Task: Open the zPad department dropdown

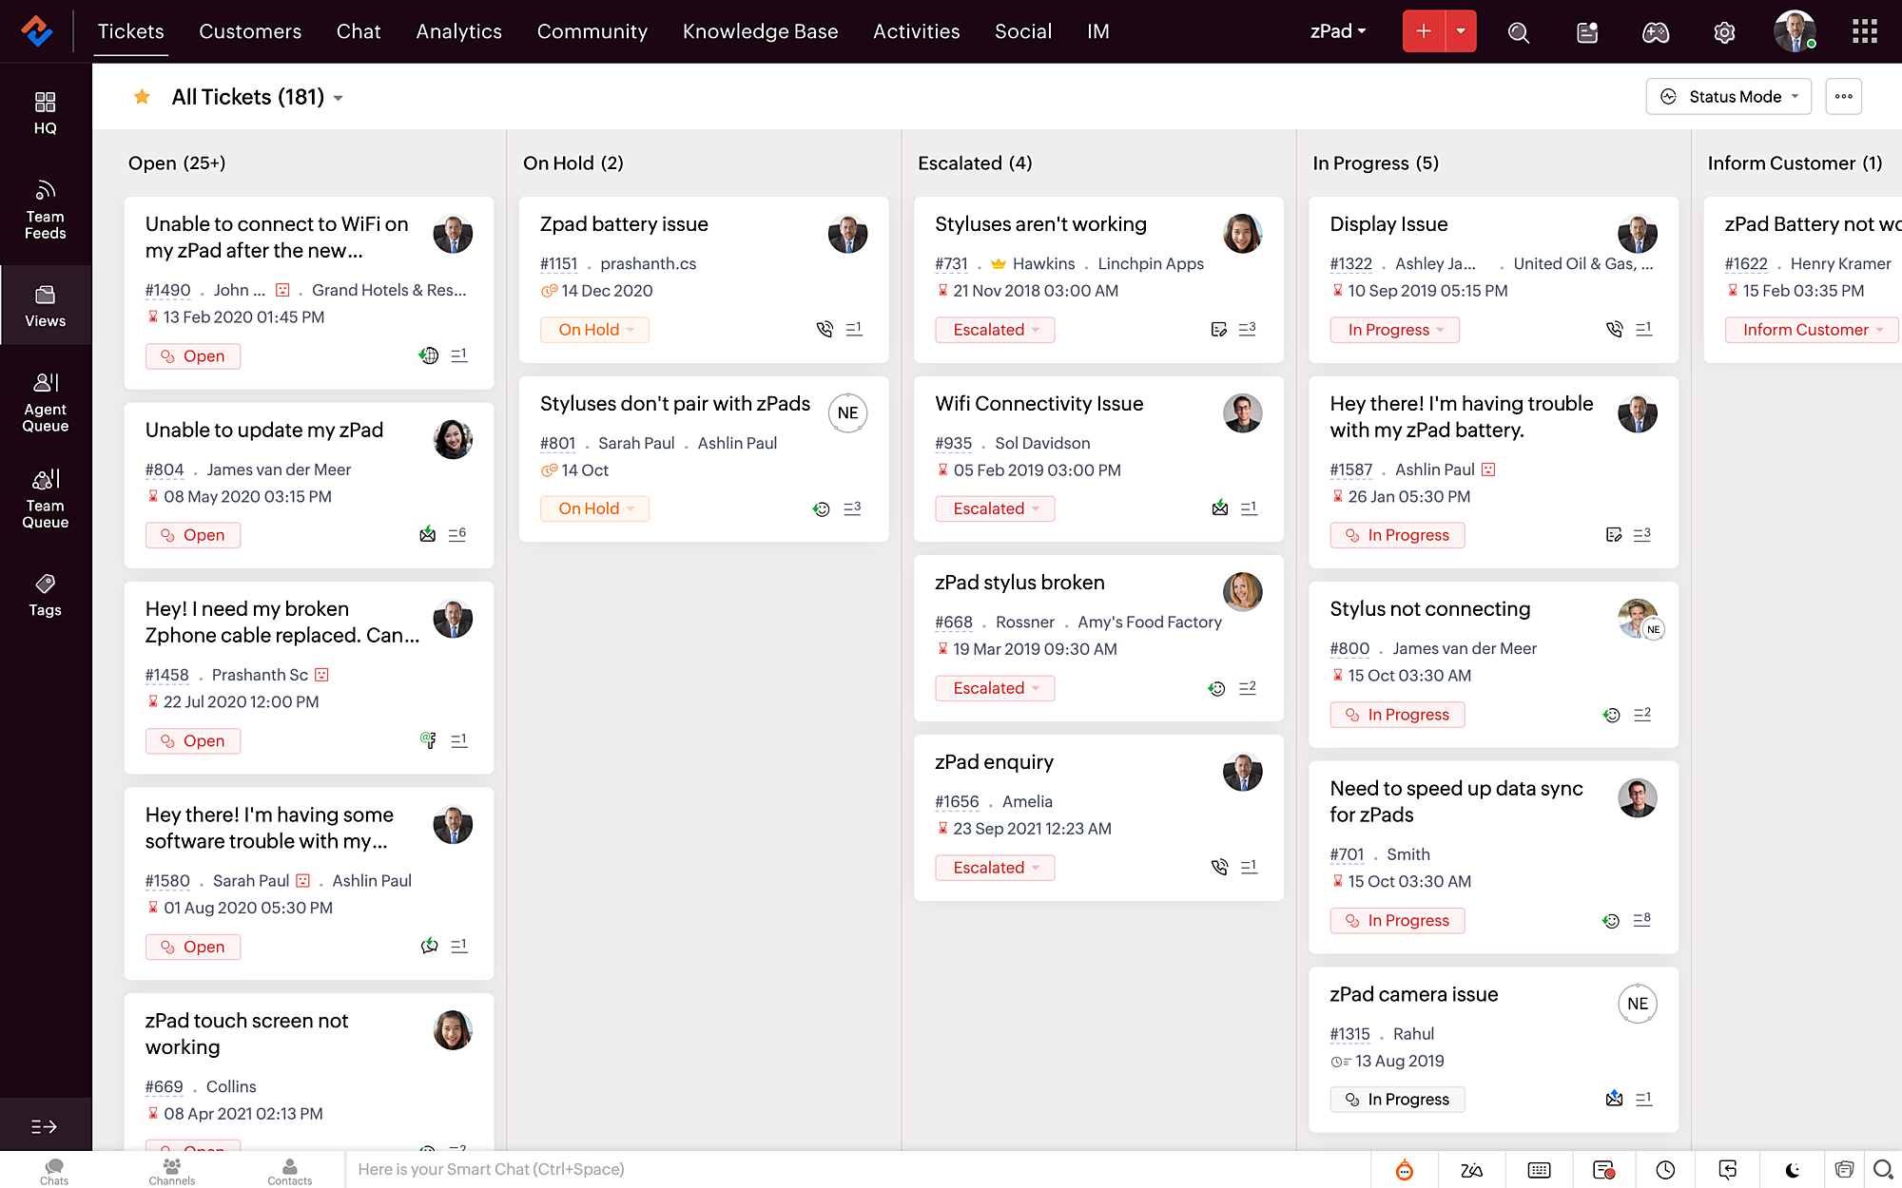Action: pos(1338,31)
